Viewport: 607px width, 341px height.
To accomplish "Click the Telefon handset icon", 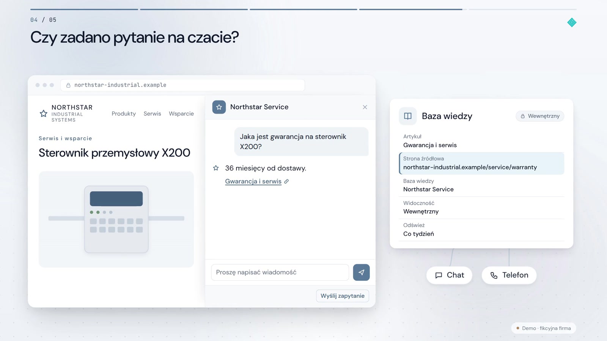I will [x=494, y=275].
